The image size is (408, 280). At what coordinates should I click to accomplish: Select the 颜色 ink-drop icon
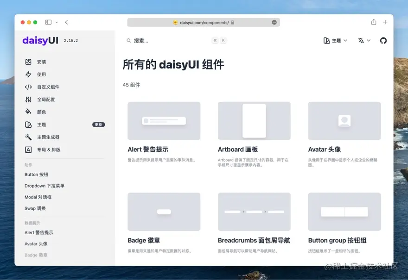pos(29,111)
